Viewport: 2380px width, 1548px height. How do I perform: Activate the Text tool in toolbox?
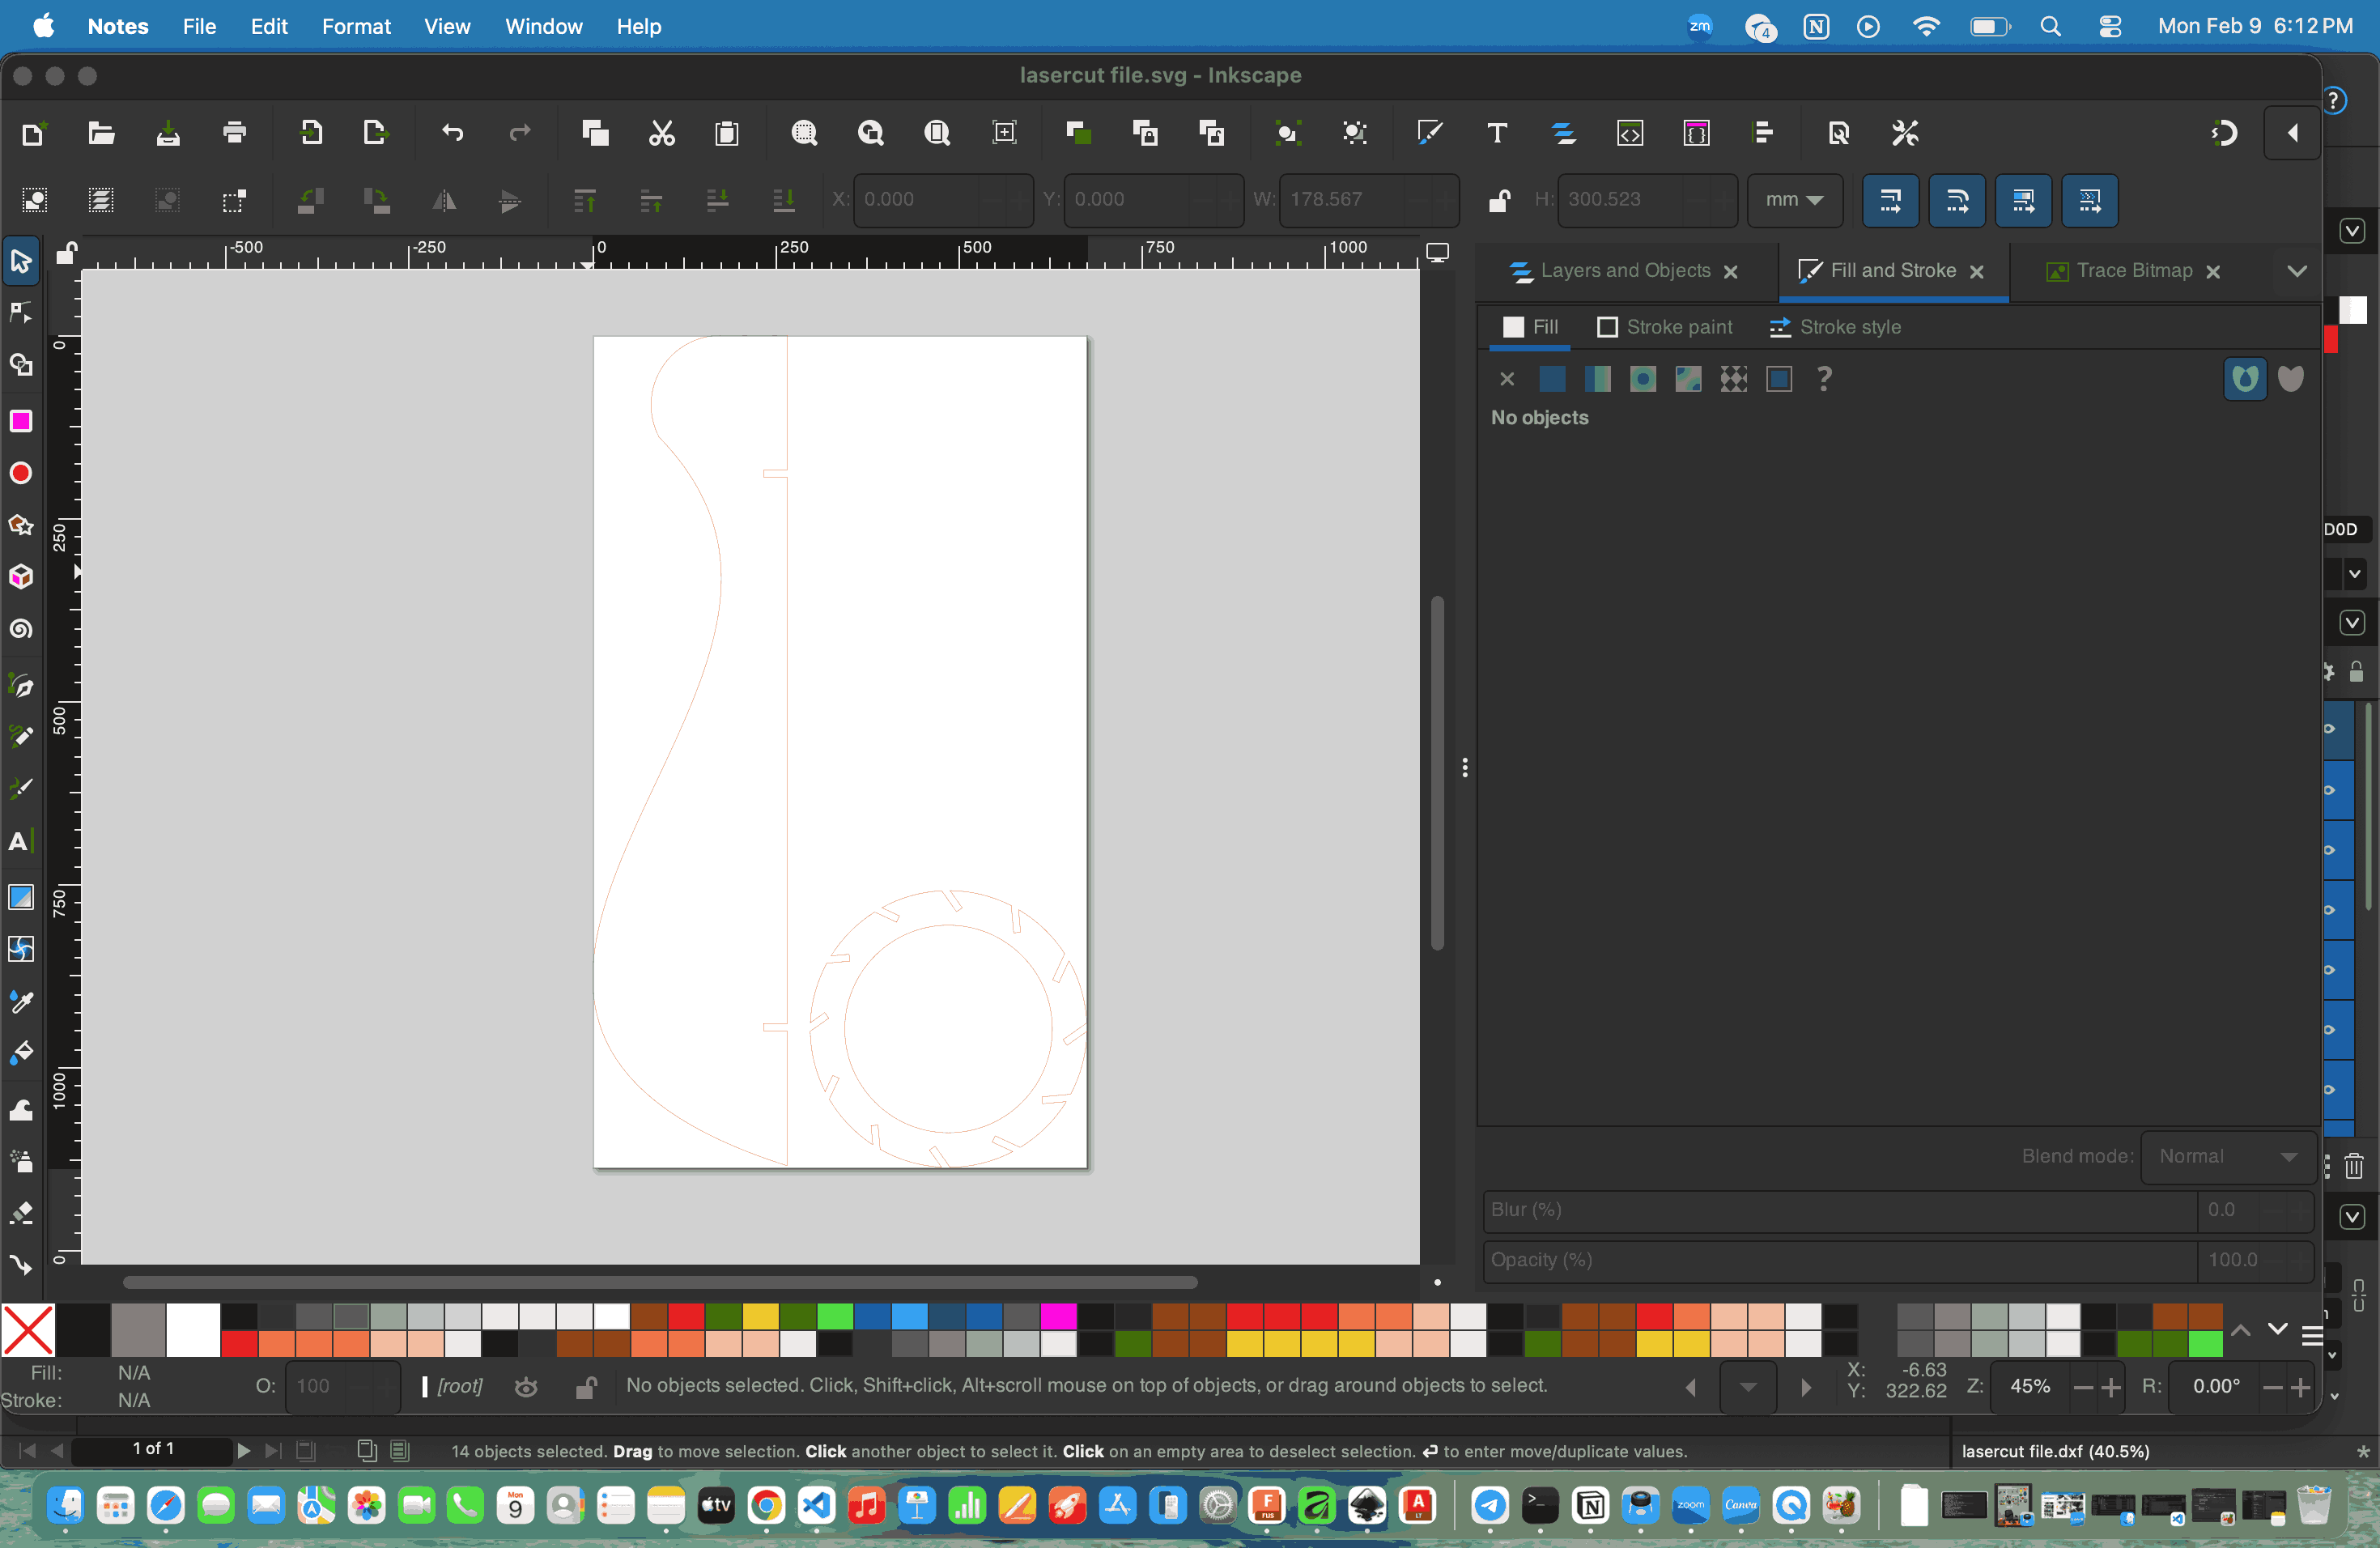pos(19,841)
